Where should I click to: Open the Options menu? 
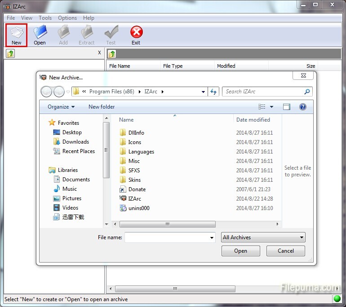pos(67,18)
